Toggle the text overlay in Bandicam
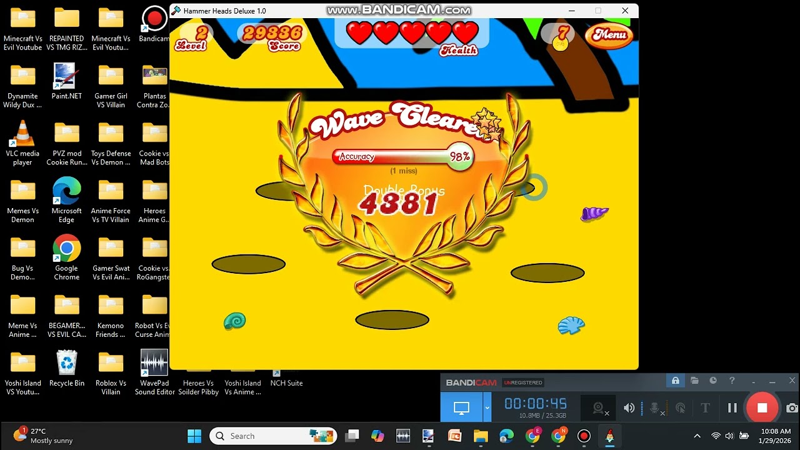Viewport: 800px width, 450px height. tap(706, 408)
